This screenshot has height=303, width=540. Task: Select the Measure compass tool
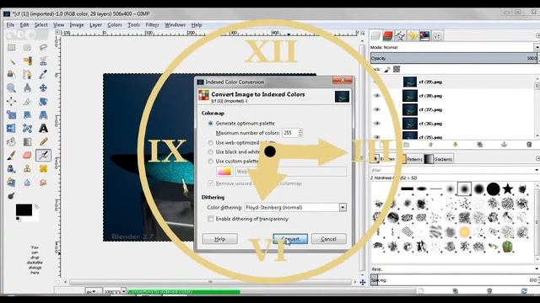tap(27, 88)
